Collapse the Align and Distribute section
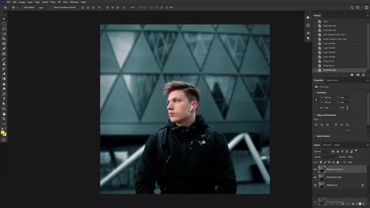The height and width of the screenshot is (208, 370). (314, 115)
